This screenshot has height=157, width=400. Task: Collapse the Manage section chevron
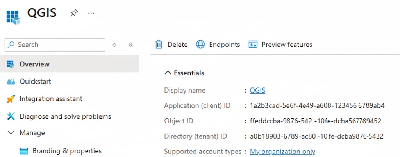click(x=11, y=133)
